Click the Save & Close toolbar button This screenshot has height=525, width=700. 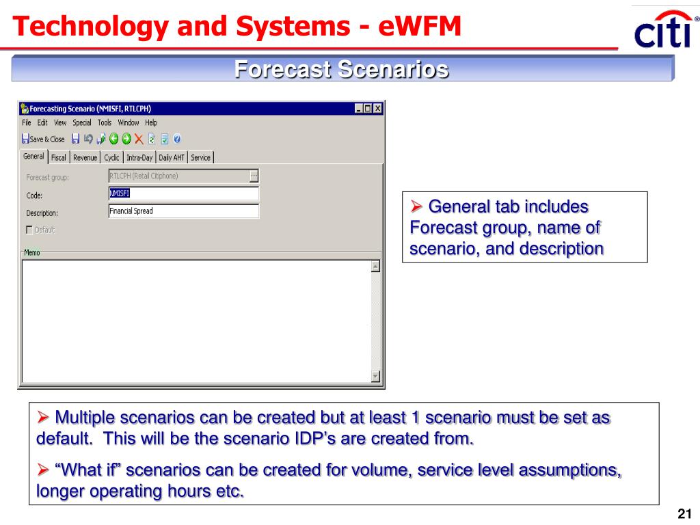coord(43,139)
